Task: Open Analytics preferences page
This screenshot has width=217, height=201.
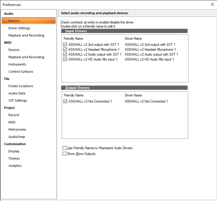Action: tap(15, 166)
